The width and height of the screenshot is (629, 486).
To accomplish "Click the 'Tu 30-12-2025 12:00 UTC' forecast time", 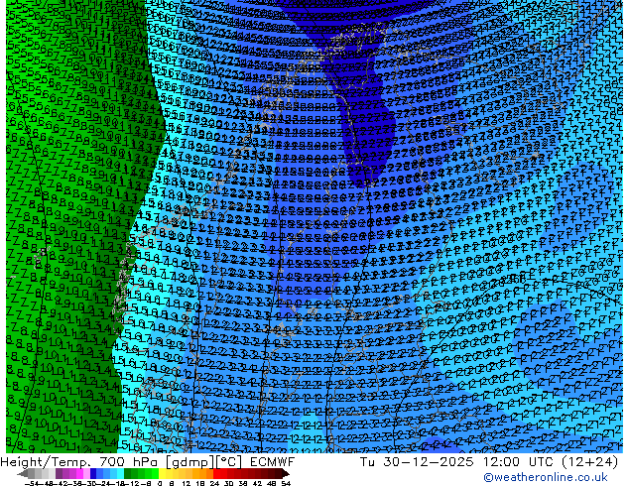I will pos(457,462).
